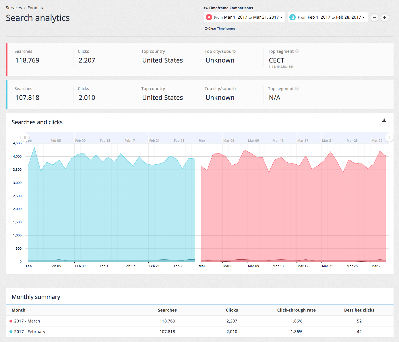Image resolution: width=399 pixels, height=342 pixels.
Task: Download the Searches and clicks chart
Action: pyautogui.click(x=384, y=121)
